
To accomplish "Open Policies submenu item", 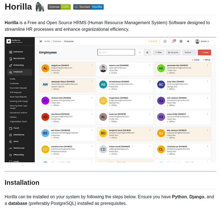I will click(13, 117).
